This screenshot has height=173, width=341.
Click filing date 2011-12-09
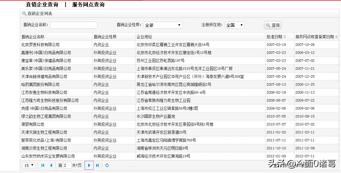coord(305,148)
